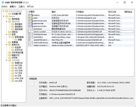Disable the Safe360Ext checkbox

29,37
